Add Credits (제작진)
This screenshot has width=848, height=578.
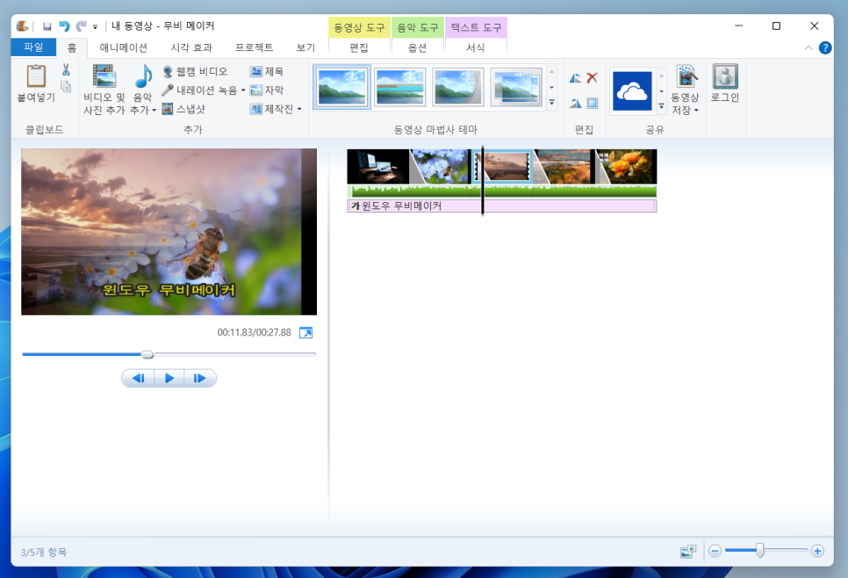click(x=271, y=109)
